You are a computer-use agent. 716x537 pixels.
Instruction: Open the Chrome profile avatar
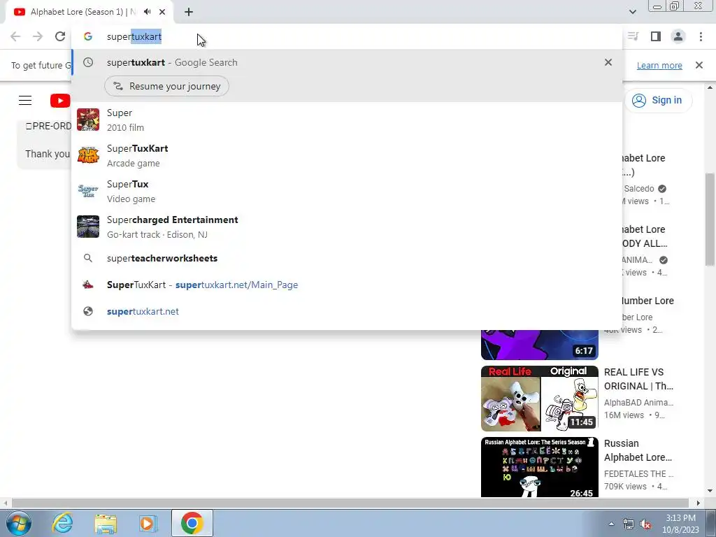(678, 36)
